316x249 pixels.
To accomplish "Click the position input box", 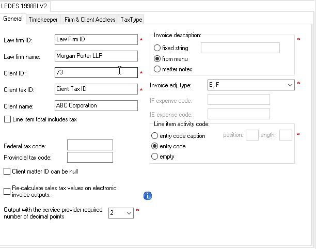I will click(x=252, y=135).
